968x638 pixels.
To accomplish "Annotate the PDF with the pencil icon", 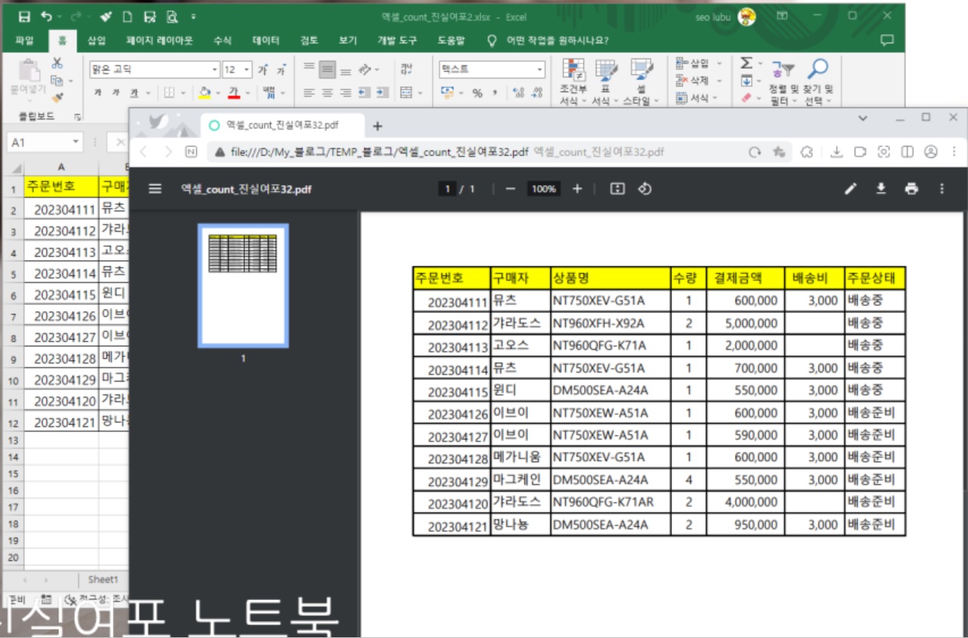I will [x=851, y=188].
